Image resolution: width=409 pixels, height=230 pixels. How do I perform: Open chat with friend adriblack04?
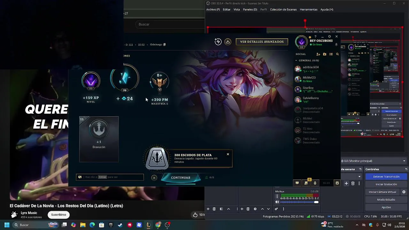pos(316,69)
